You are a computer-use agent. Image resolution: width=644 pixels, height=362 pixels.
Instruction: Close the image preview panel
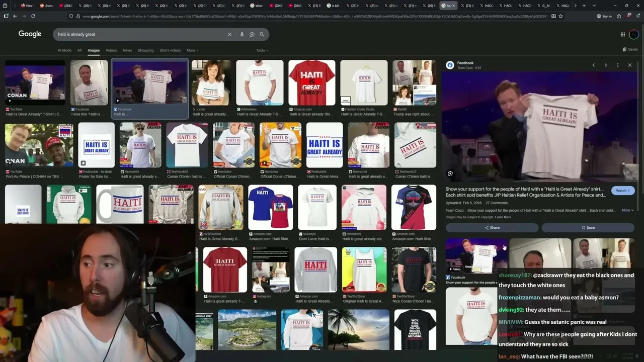click(x=630, y=65)
